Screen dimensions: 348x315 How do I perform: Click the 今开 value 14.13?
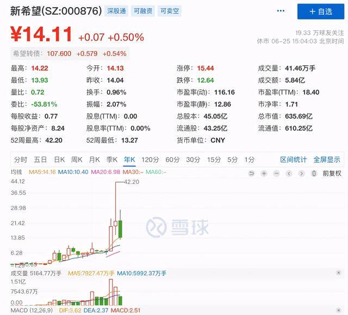coord(115,68)
